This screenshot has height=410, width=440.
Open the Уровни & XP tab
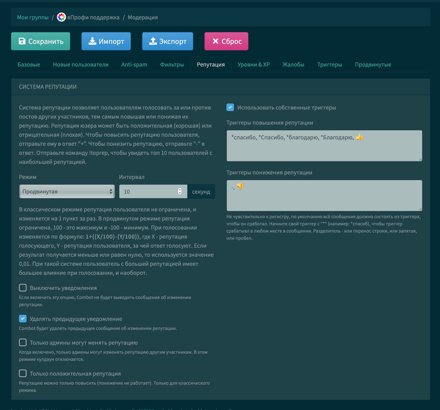[254, 65]
